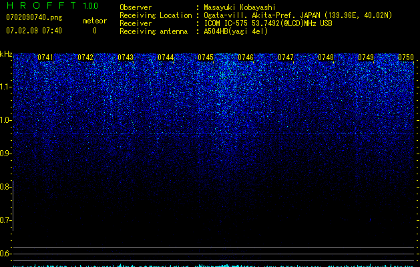Click the 0742 time marker
Image resolution: width=420 pixels, height=267 pixels.
(85, 57)
